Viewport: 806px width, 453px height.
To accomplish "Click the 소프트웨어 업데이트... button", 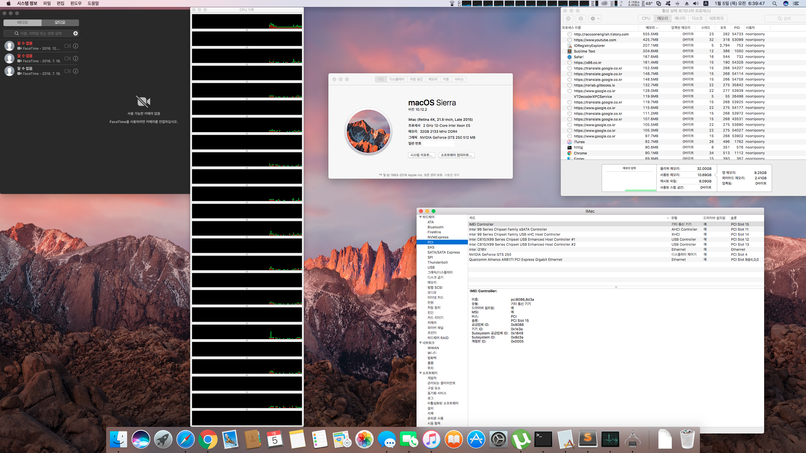I will click(457, 155).
